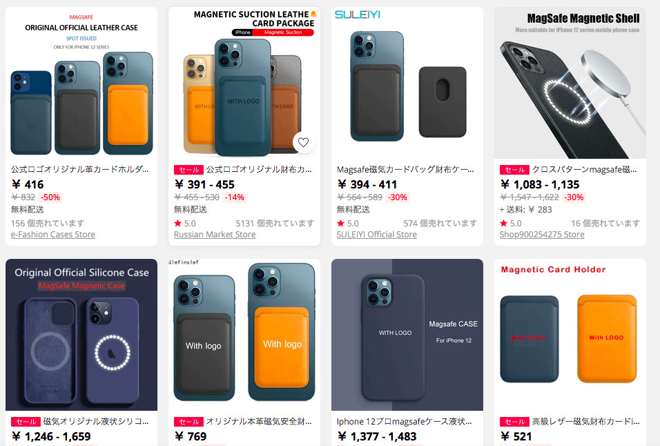The height and width of the screenshot is (446, 660).
Task: Open the SULEIYI card wallet product image
Action: tap(407, 83)
